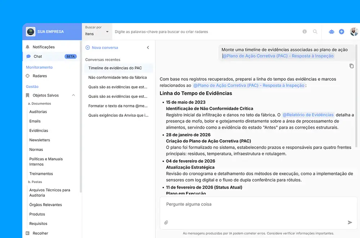Open the Produtos folder
The image size is (360, 238).
coord(37,214)
